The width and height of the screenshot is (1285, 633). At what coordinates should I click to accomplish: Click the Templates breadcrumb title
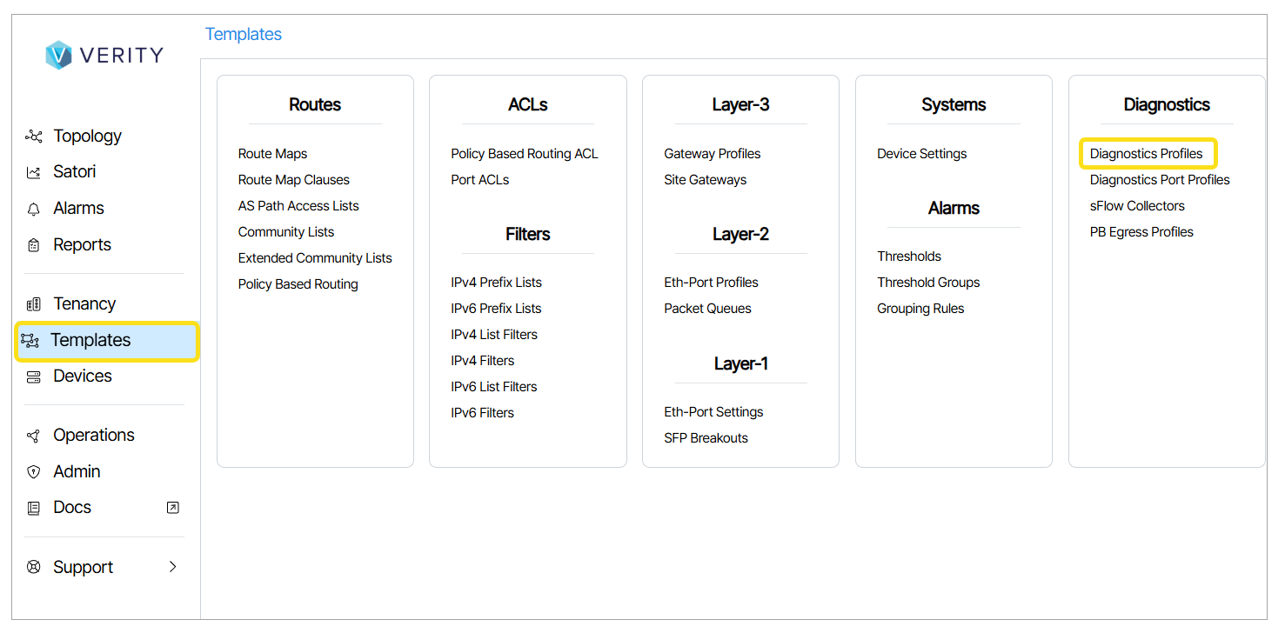244,35
